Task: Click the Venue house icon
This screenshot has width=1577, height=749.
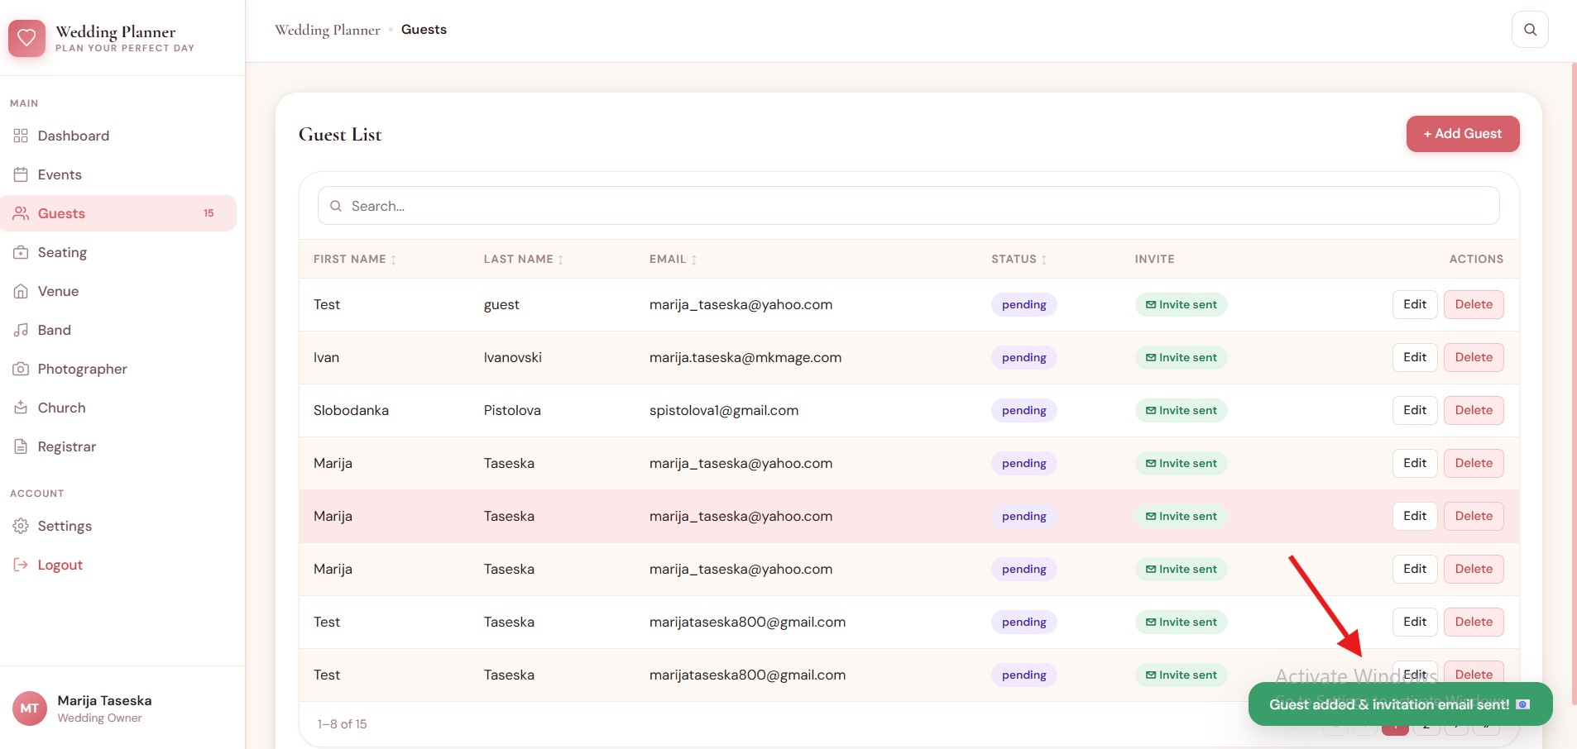Action: (x=21, y=291)
